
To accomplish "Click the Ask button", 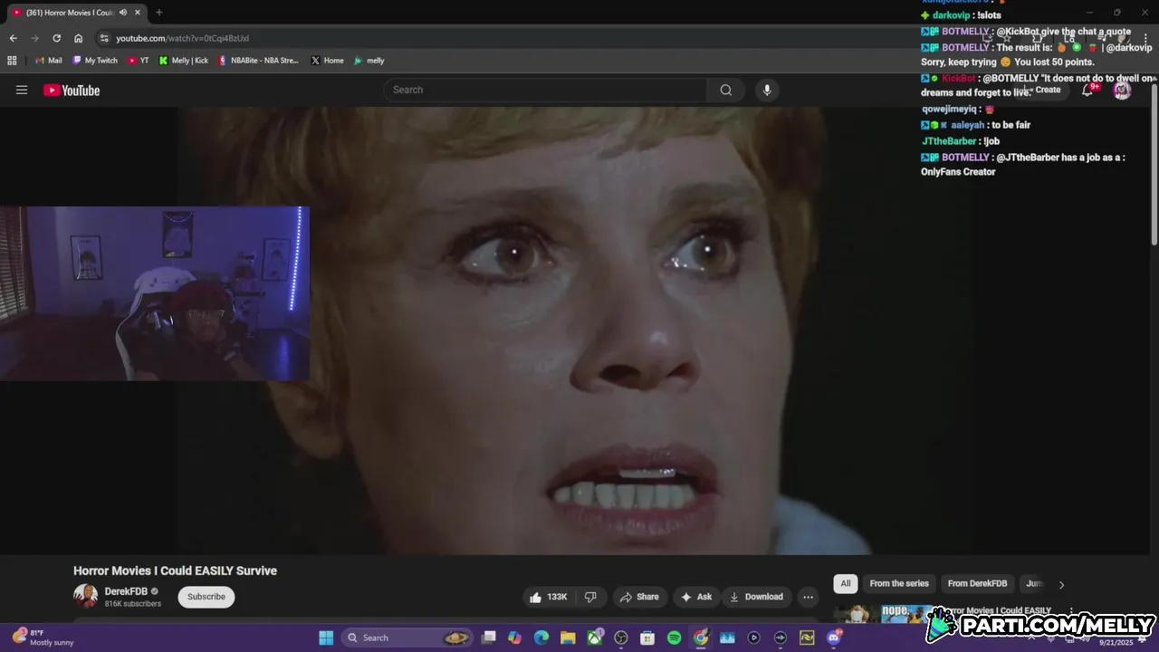I will [696, 597].
